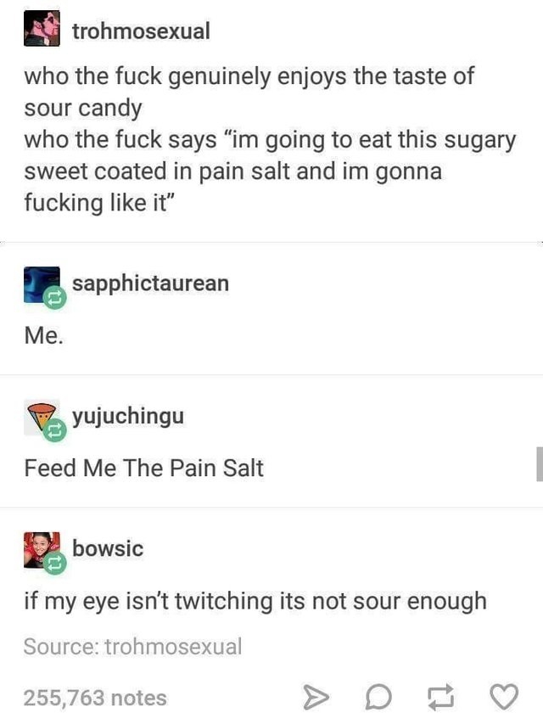Select the 'Feed Me The Pain Salt' text

143,468
